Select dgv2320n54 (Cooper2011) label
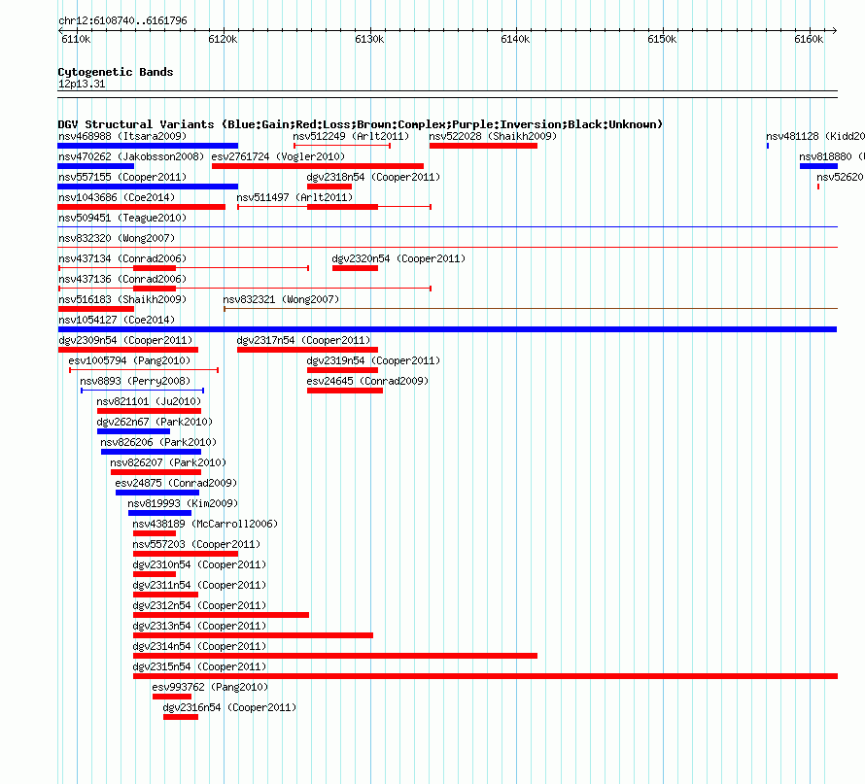The image size is (865, 784). (x=398, y=258)
